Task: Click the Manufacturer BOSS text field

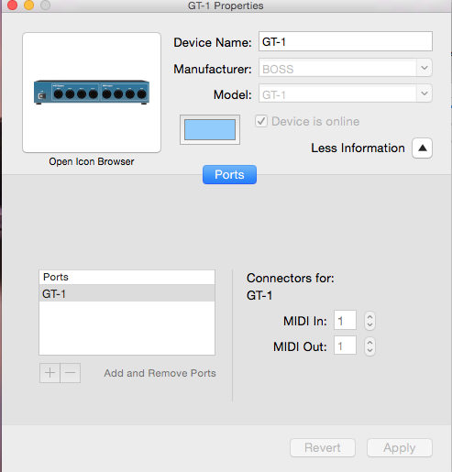Action: point(337,68)
